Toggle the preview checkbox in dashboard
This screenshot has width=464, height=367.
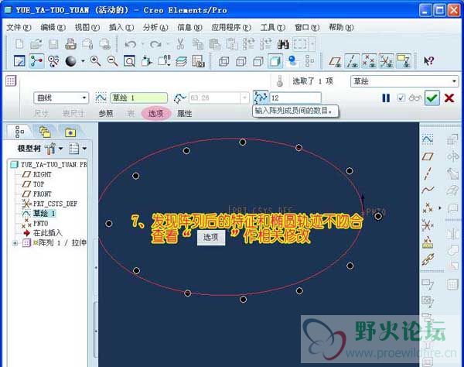click(x=401, y=98)
